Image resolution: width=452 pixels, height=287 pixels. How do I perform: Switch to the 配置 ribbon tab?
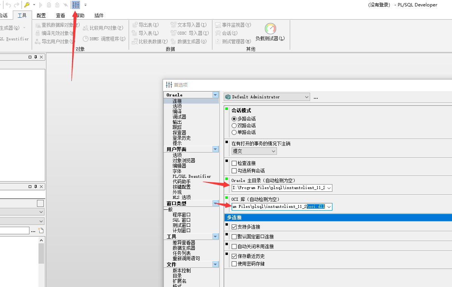coord(41,15)
